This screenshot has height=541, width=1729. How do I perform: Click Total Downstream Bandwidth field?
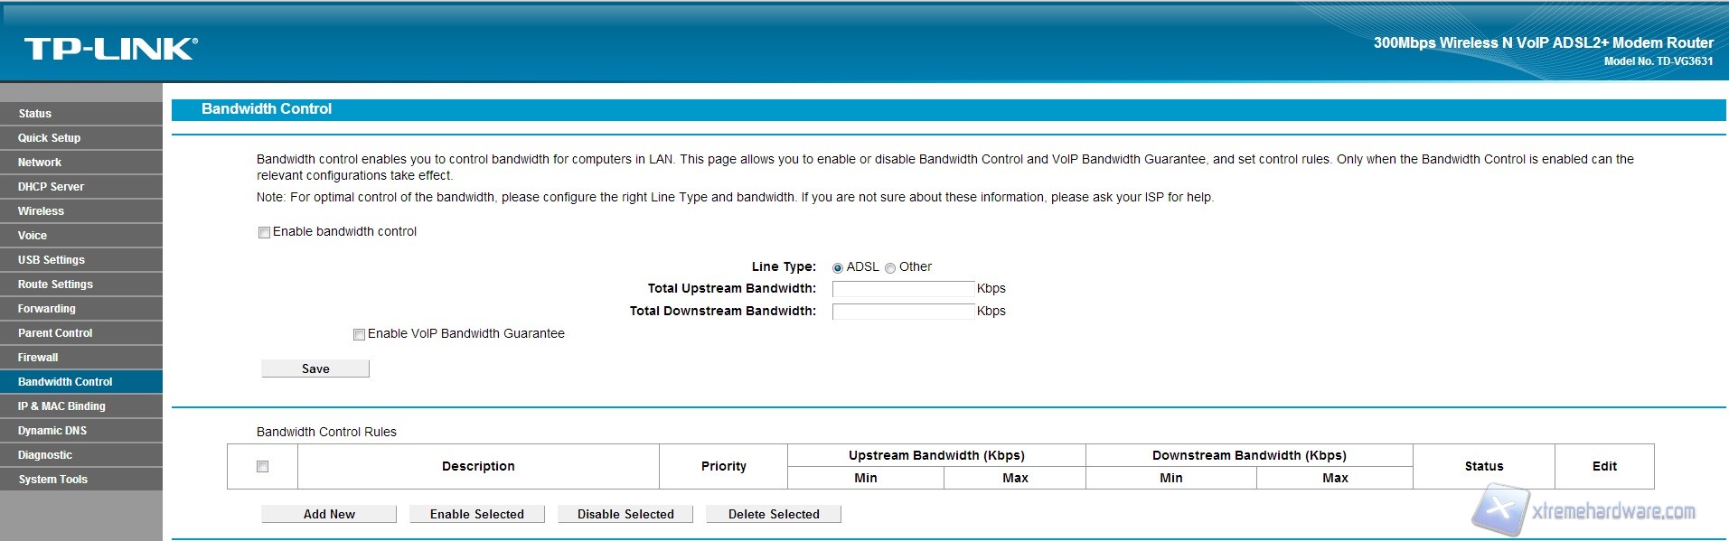point(903,312)
